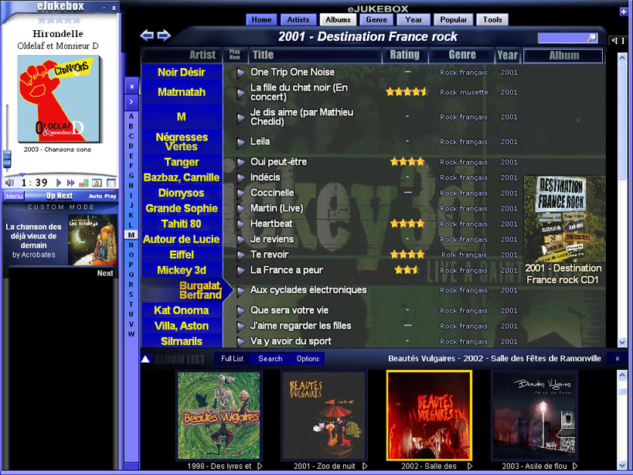The image size is (633, 475).
Task: Click the green equalizer bars icon
Action: click(x=83, y=183)
